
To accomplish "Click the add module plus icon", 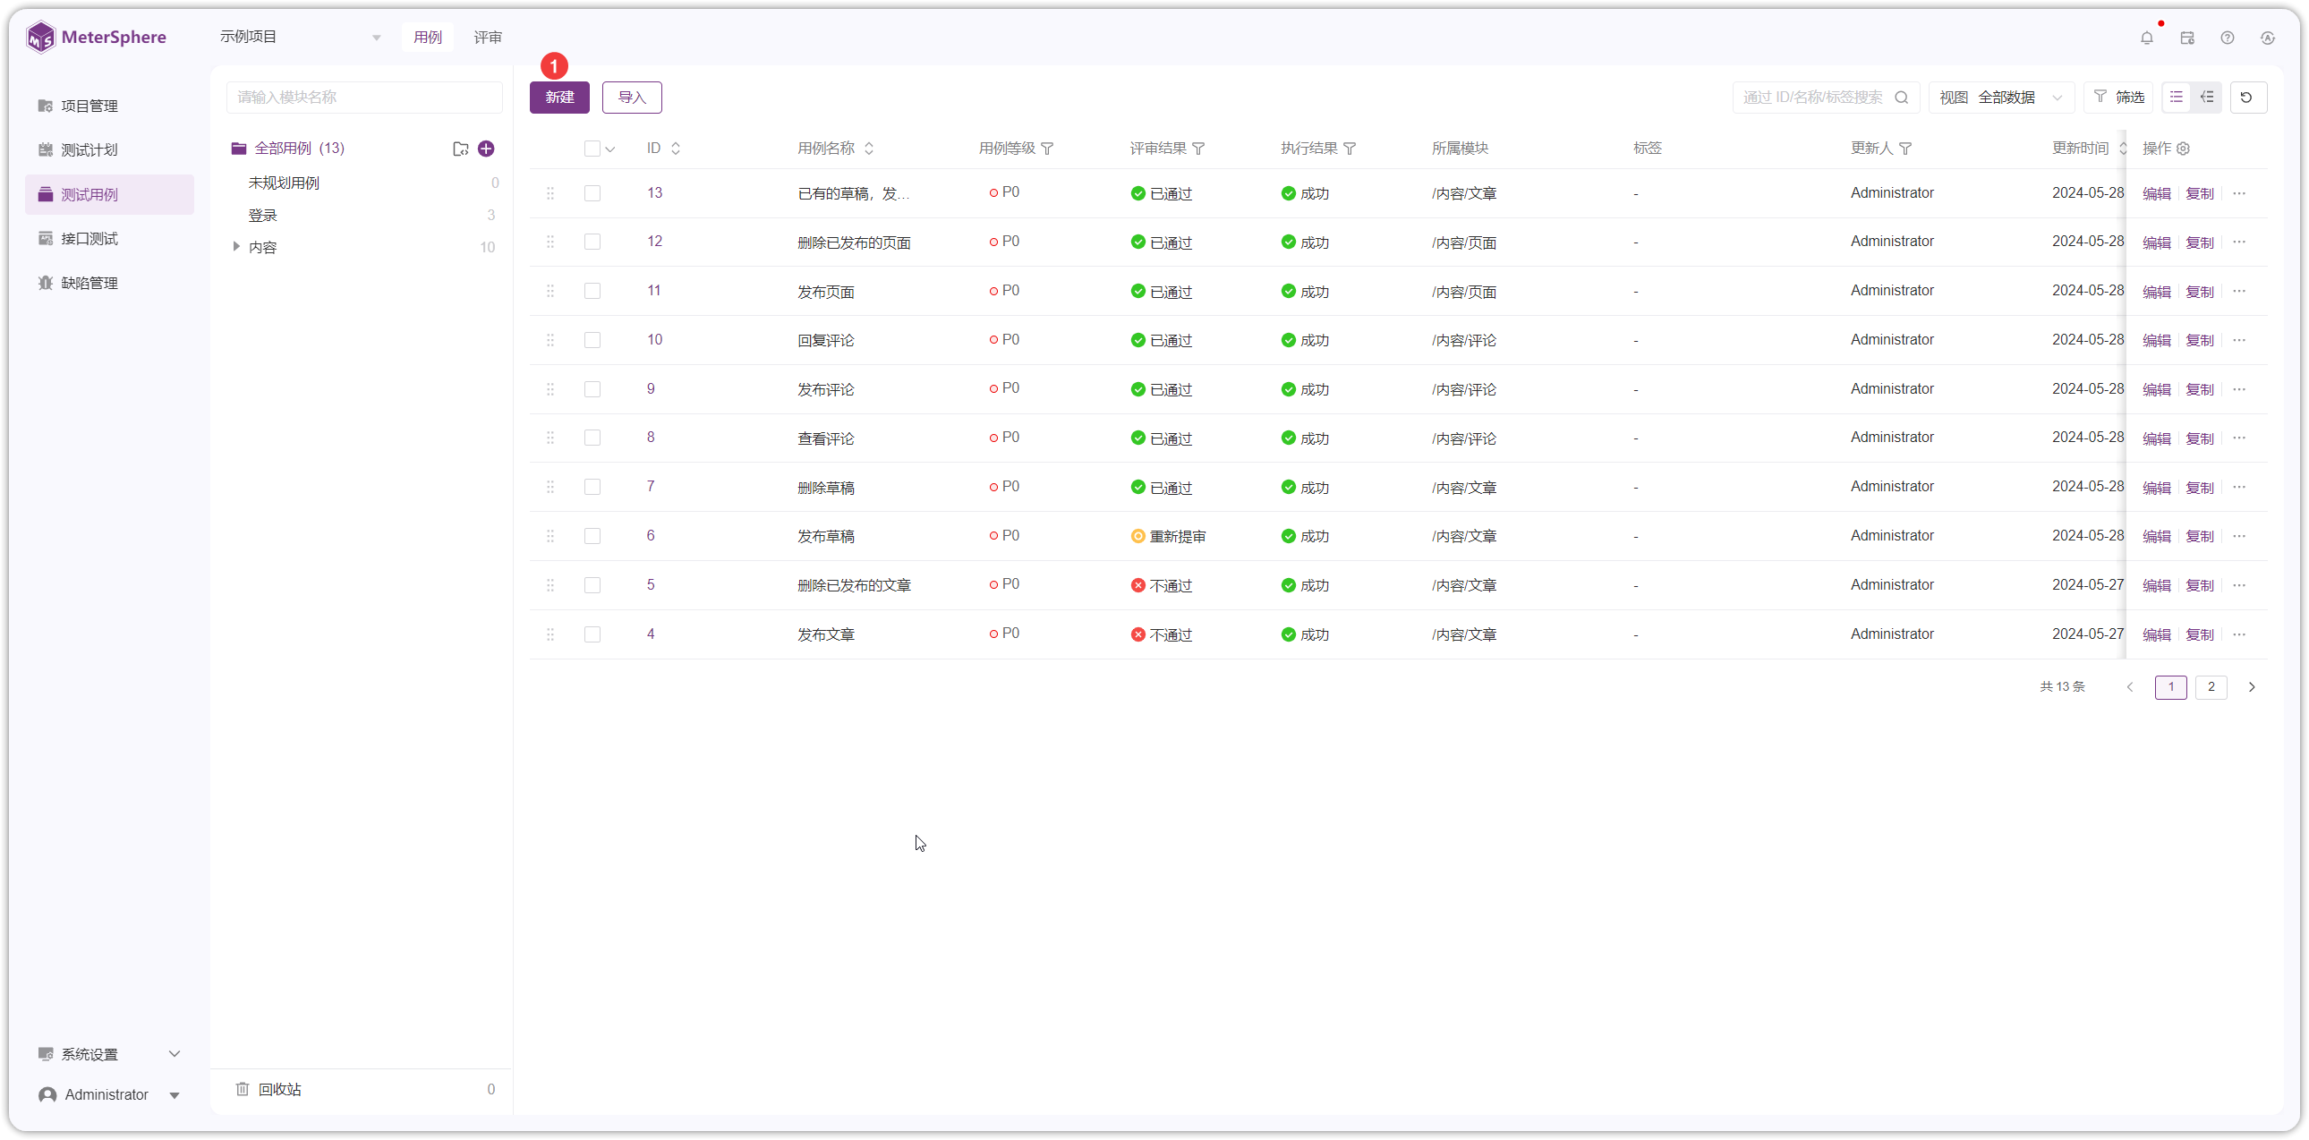I will tap(487, 149).
